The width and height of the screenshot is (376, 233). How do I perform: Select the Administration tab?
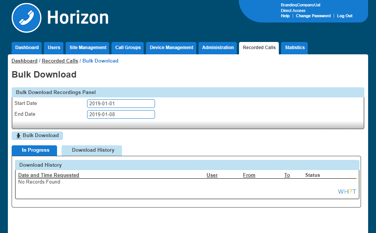(218, 48)
